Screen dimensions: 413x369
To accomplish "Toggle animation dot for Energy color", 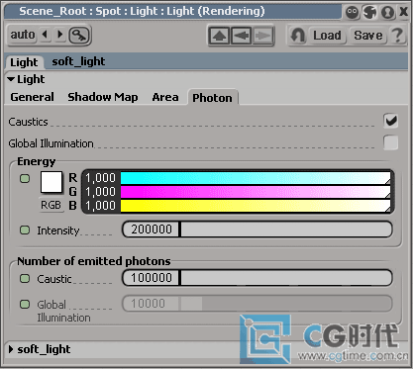I will 25,179.
